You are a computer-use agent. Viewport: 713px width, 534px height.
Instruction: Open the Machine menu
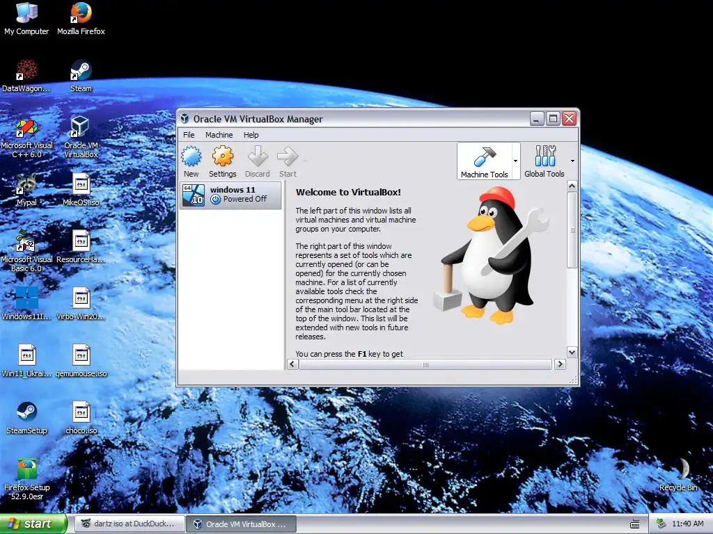219,135
